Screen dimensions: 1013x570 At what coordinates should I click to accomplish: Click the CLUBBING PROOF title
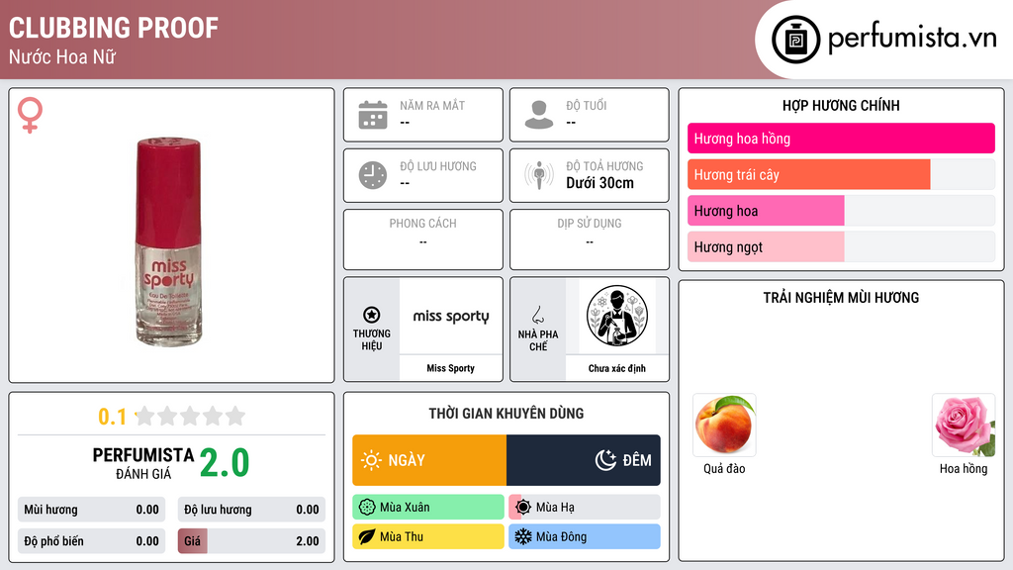pos(114,28)
